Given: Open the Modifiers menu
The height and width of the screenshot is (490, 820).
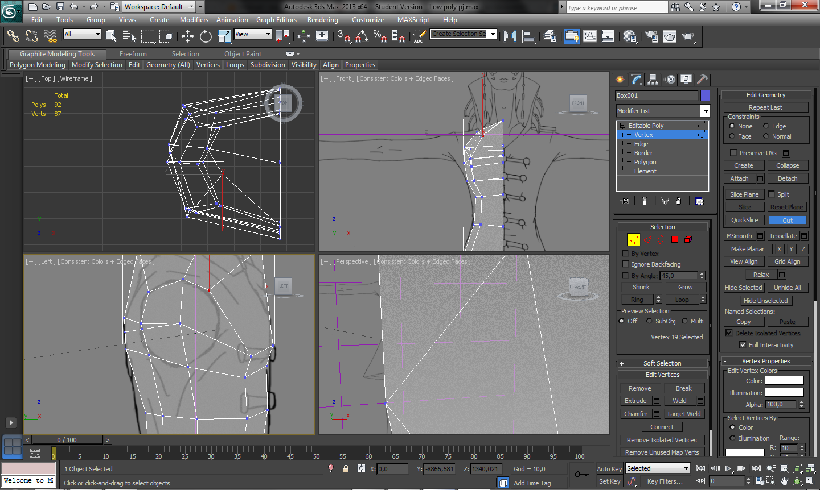Looking at the screenshot, I should tap(194, 19).
